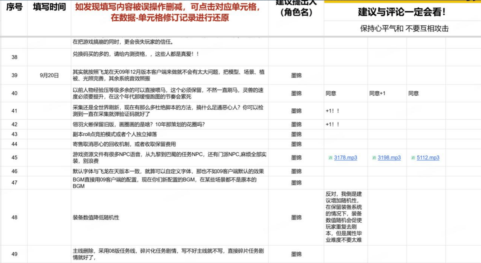Select 墨锦 author cell in row 46

[x=296, y=171]
